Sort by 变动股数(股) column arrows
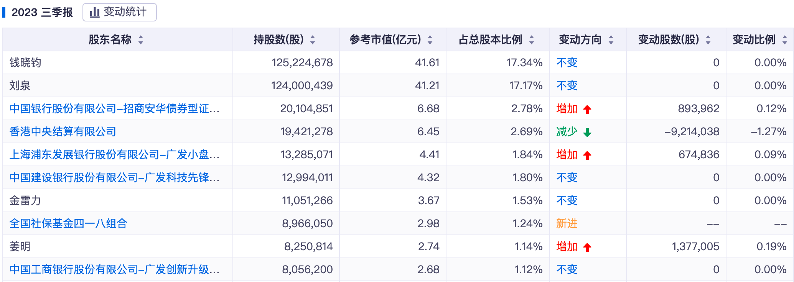Viewport: 794px width, 282px height. tap(708, 39)
